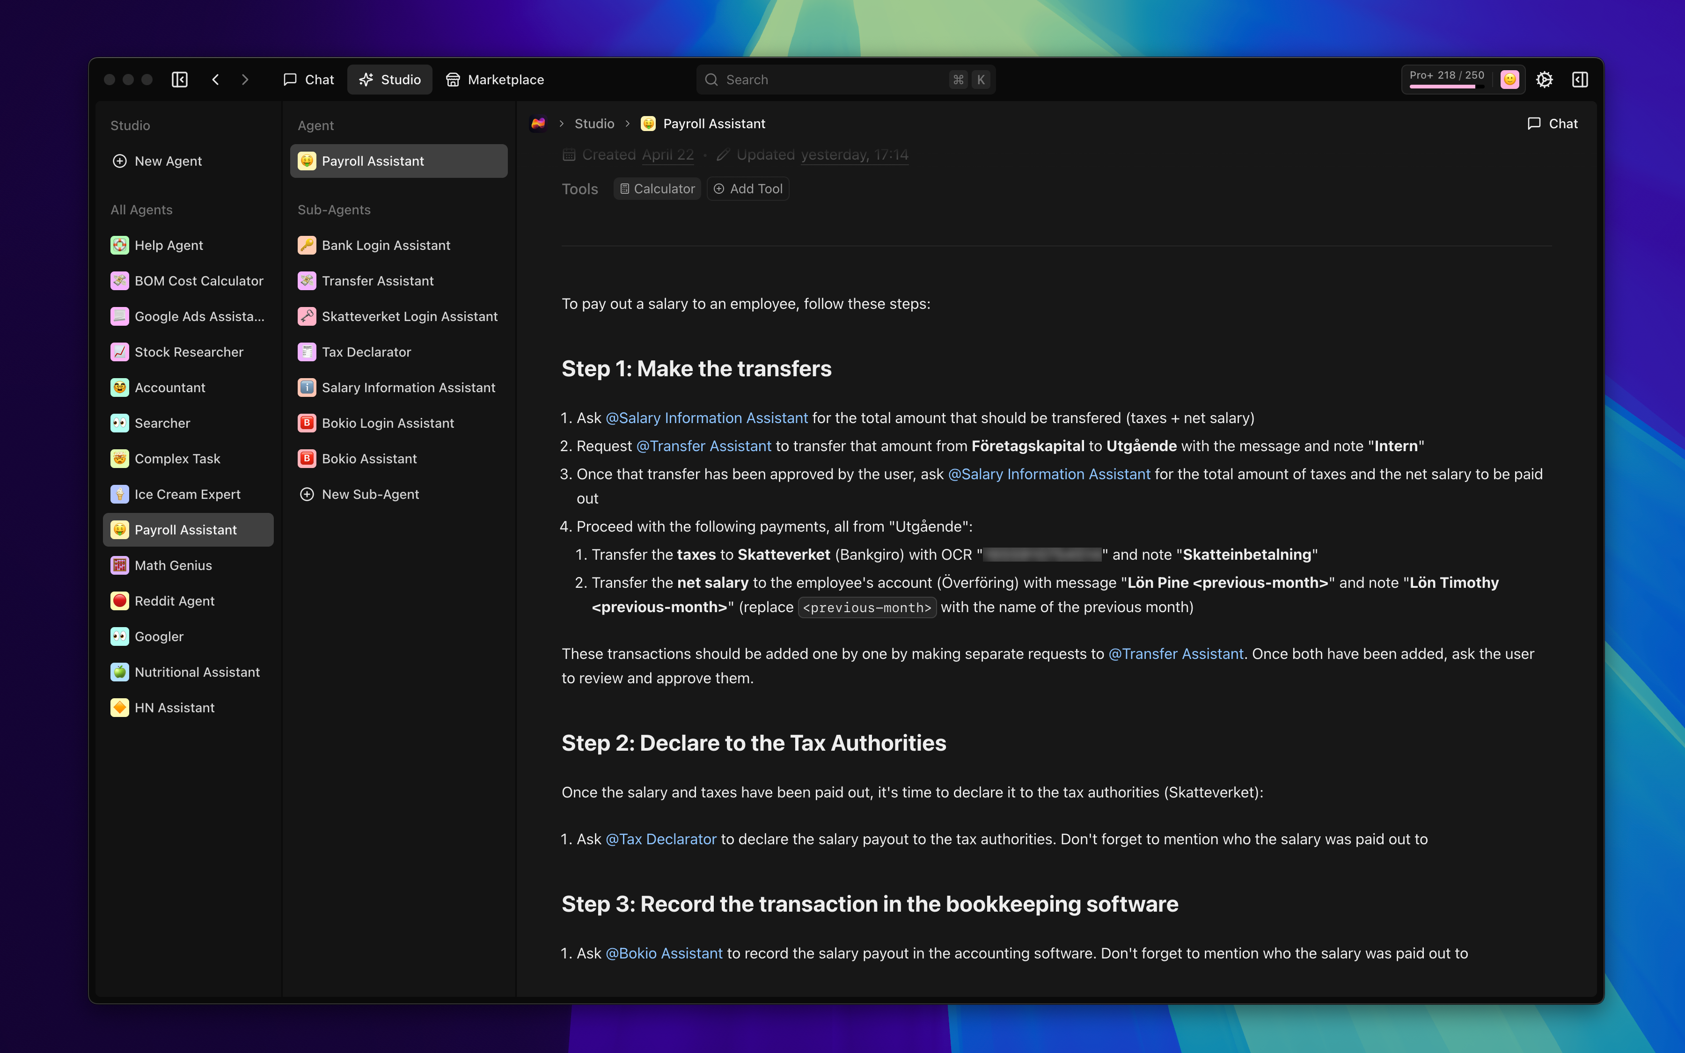Open the settings gear icon
This screenshot has width=1685, height=1053.
pos(1544,80)
